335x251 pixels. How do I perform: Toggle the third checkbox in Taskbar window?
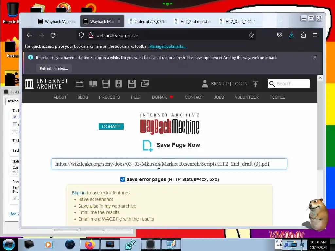coord(15,132)
